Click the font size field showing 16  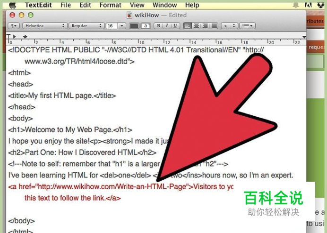[x=112, y=26]
